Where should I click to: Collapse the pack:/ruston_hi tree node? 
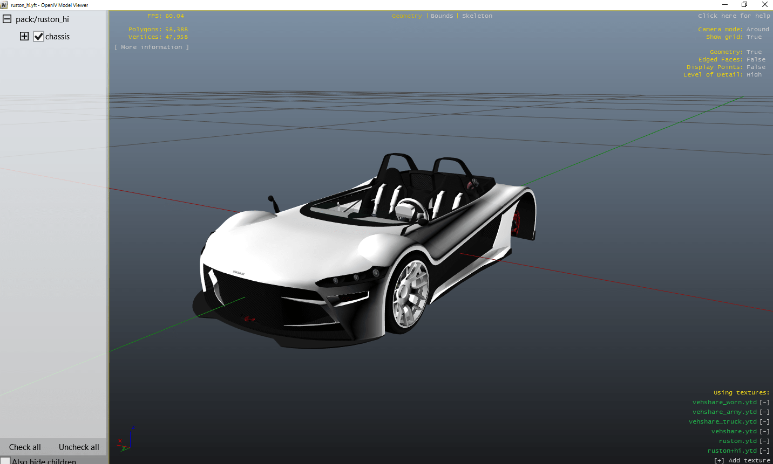coord(7,19)
